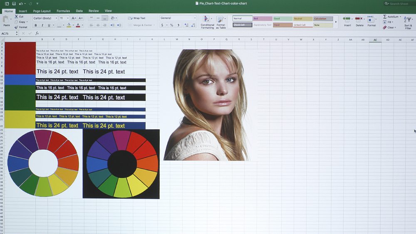The image size is (416, 234).
Task: Click the Save icon in title bar
Action: [x=14, y=3]
